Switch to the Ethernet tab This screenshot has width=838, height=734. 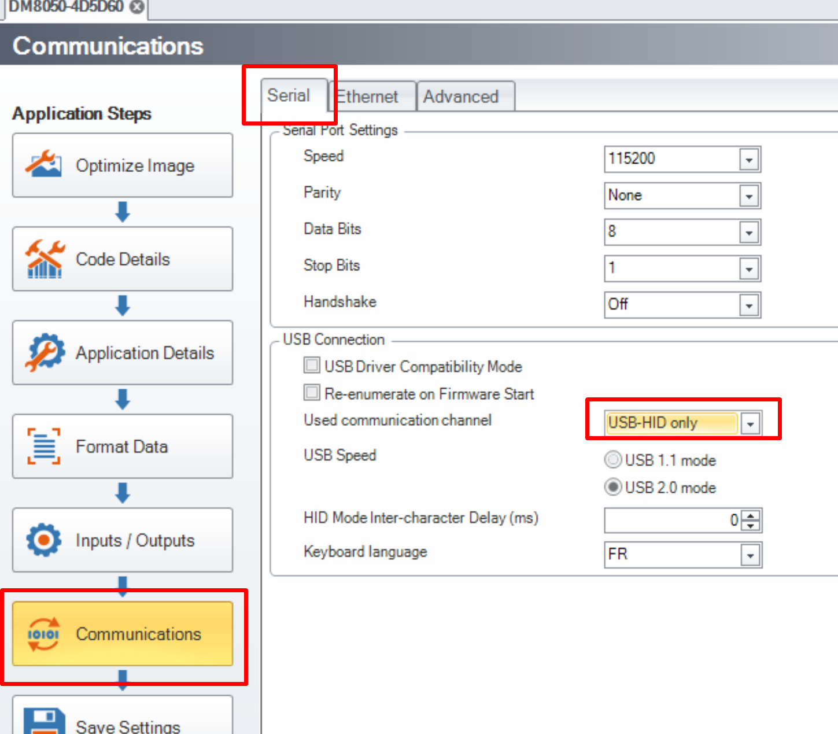[368, 97]
